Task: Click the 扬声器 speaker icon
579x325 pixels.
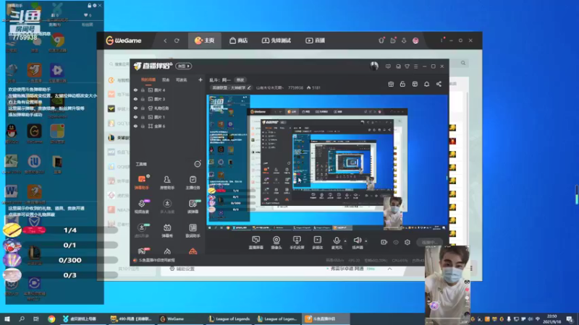Action: [x=357, y=241]
